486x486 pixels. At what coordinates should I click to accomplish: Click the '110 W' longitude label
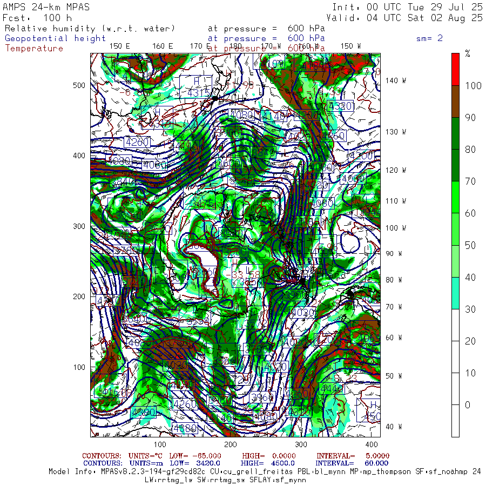point(395,201)
